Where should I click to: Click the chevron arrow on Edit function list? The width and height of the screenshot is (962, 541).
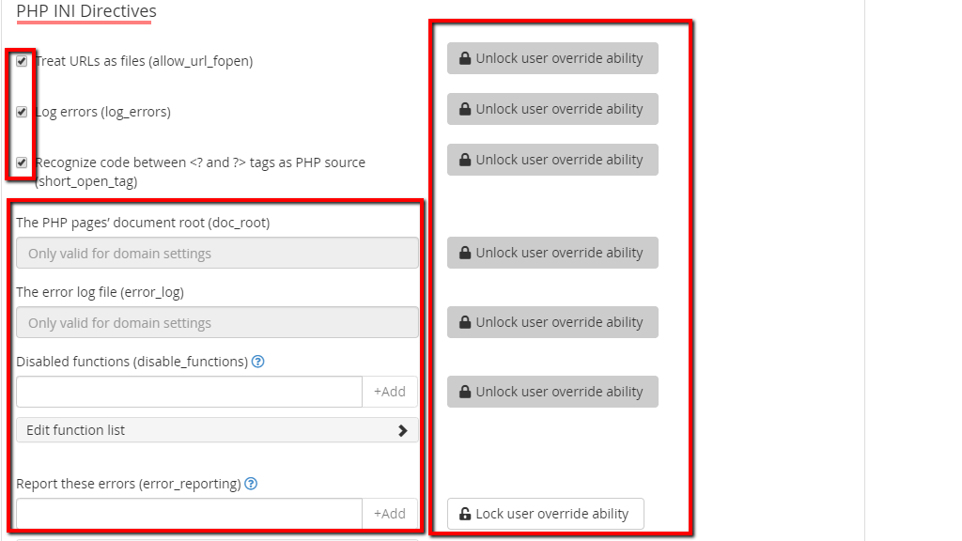403,430
